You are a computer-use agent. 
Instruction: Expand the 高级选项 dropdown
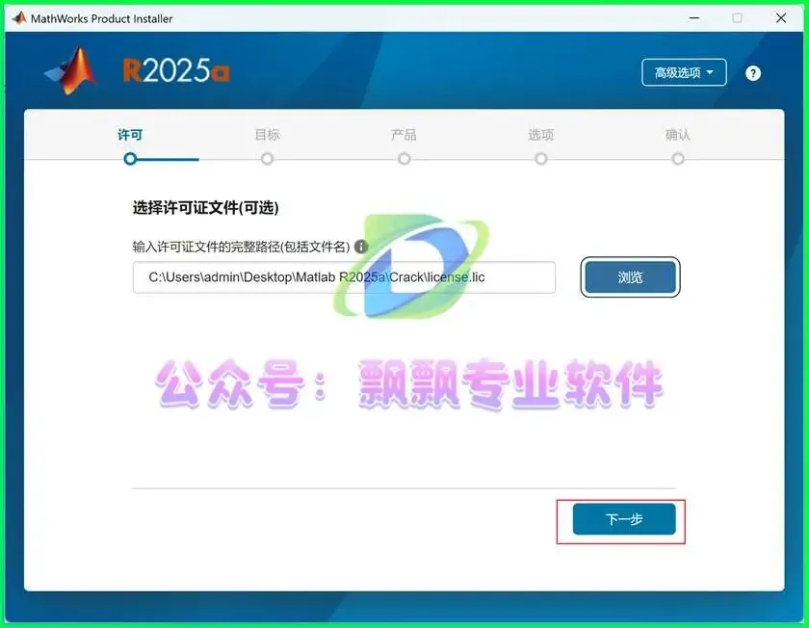pyautogui.click(x=684, y=73)
